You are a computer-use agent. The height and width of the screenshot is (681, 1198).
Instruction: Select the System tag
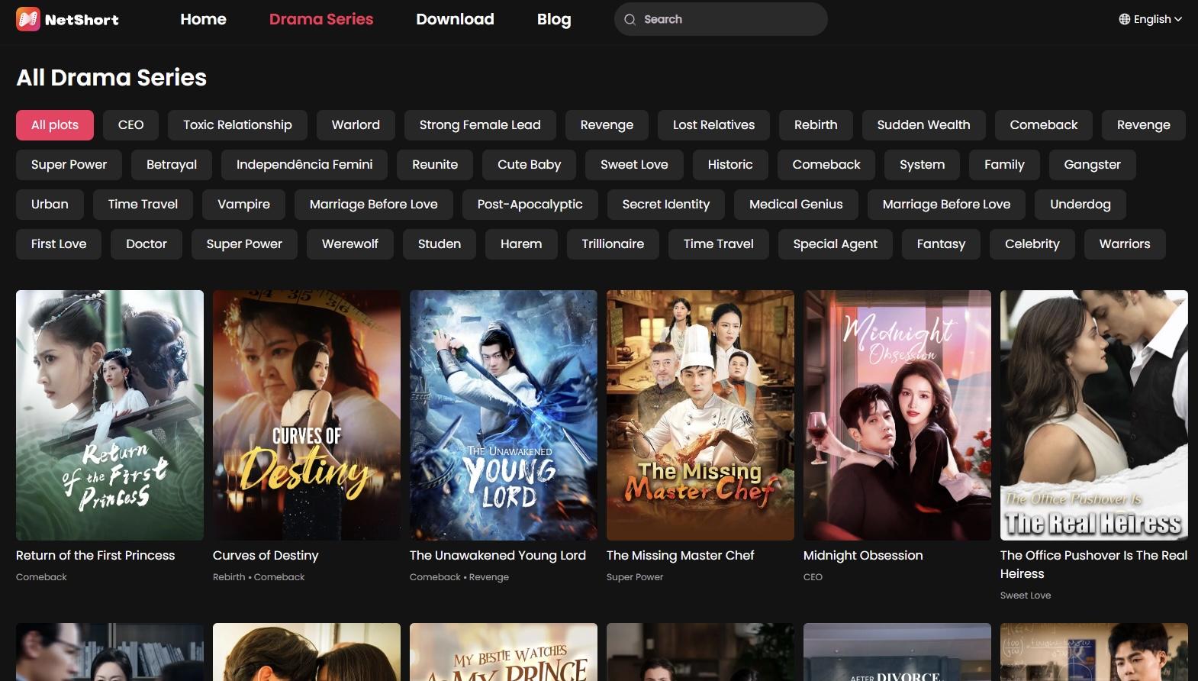pos(923,165)
